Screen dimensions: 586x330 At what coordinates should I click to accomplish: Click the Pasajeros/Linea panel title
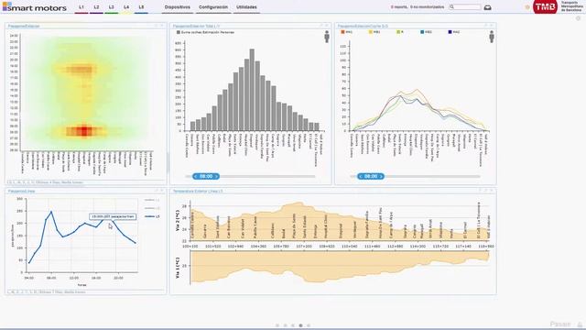(x=21, y=192)
